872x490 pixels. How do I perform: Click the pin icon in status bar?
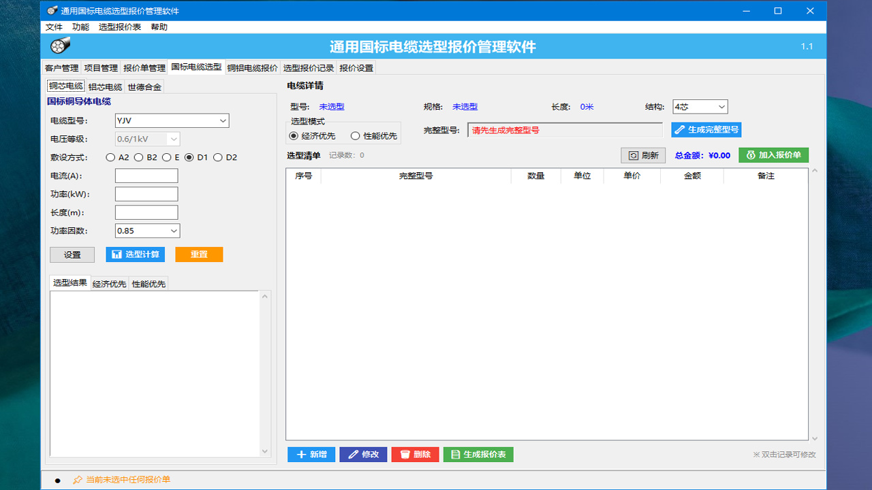tap(78, 480)
